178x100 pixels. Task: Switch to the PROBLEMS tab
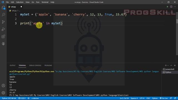click(x=48, y=66)
